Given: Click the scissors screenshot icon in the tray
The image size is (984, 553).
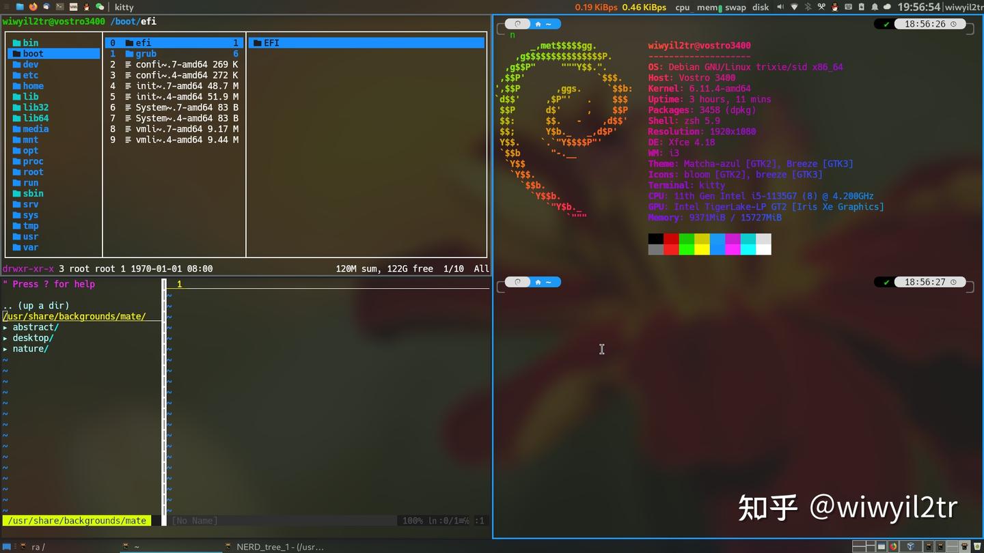Looking at the screenshot, I should [821, 6].
